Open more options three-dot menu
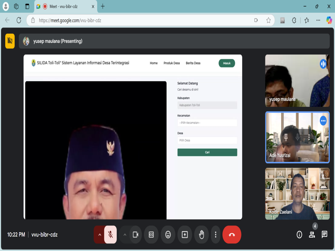This screenshot has height=251, width=335. 216,235
